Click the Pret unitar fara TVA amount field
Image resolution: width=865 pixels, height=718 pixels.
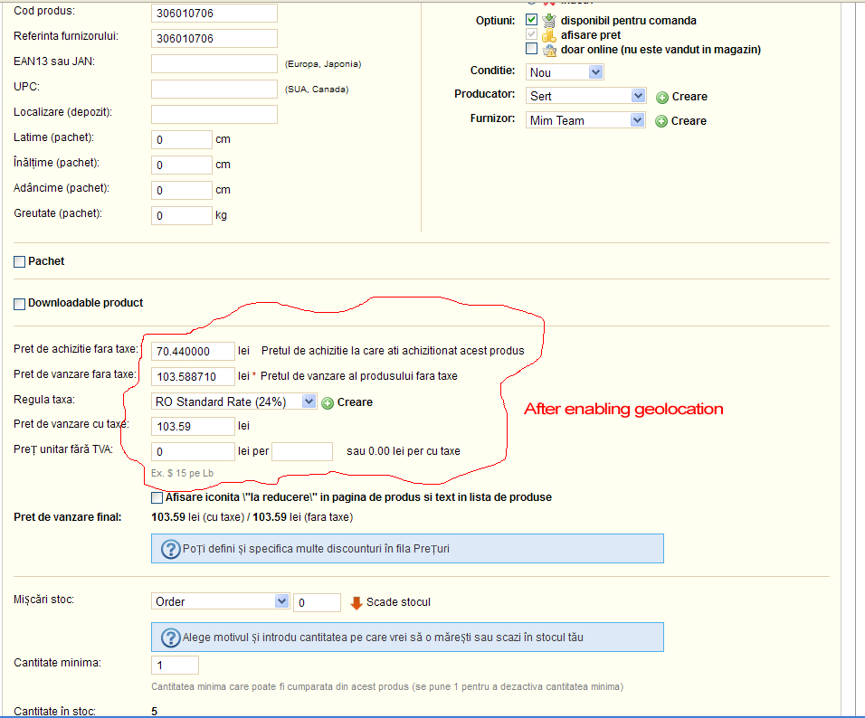tap(193, 451)
